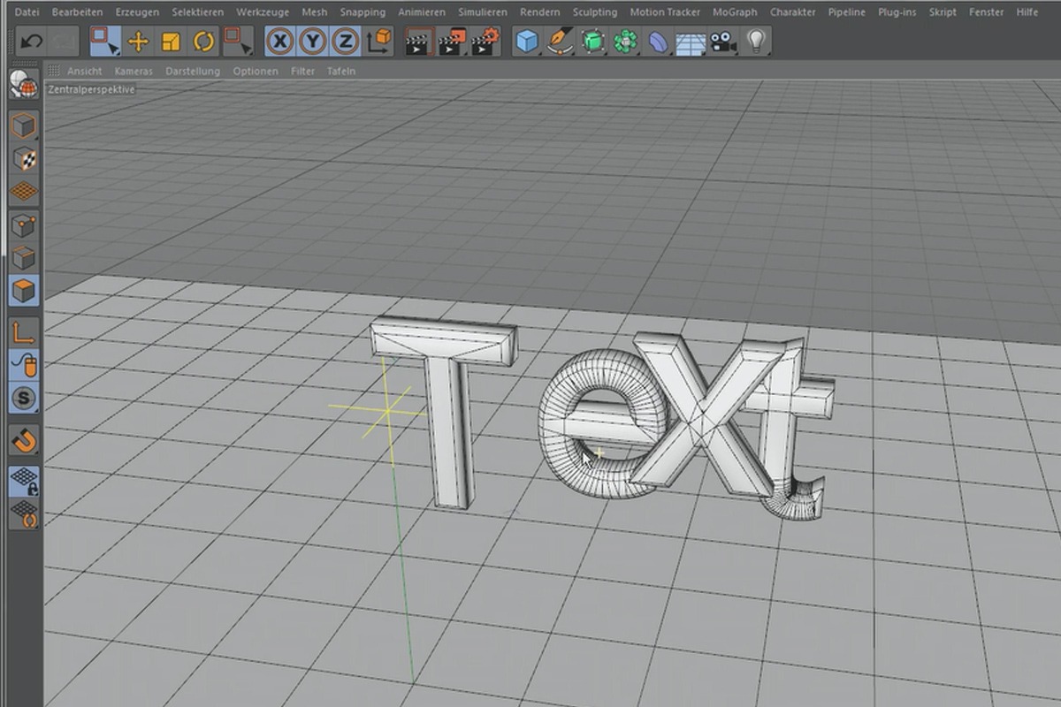Screen dimensions: 1061x707
Task: Click the Locked Workplane grid icon
Action: 24,481
